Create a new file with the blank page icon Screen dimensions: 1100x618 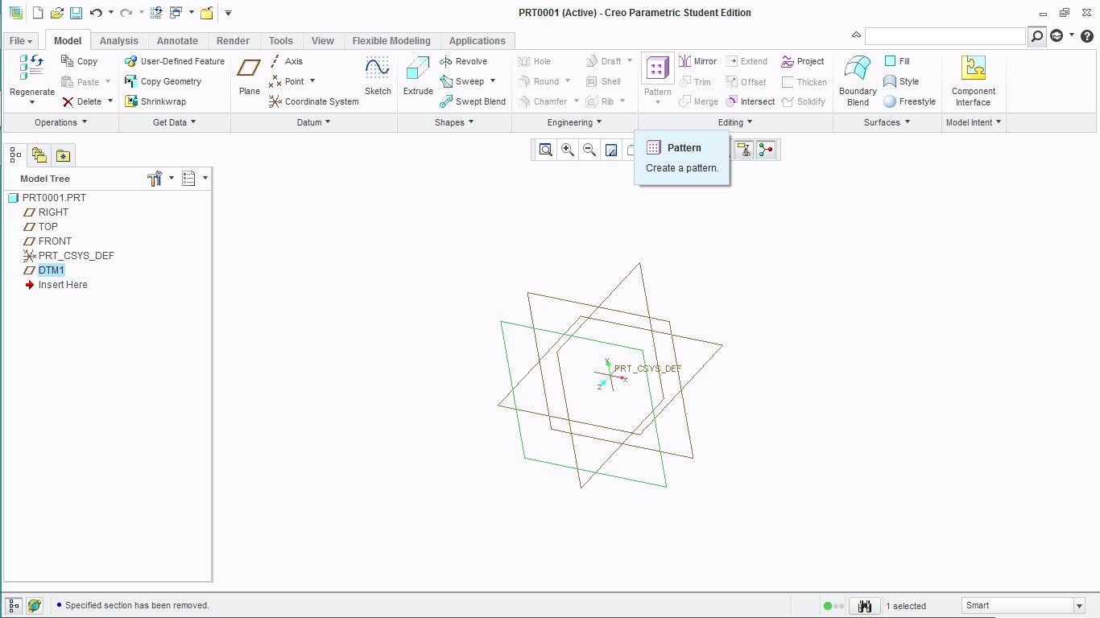37,13
